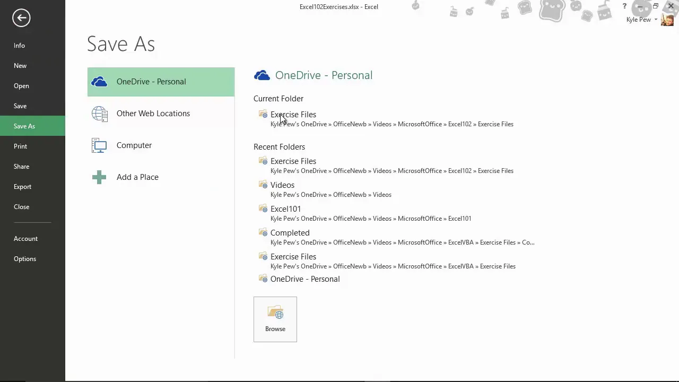Click folder icon beside Current Folder Exercise Files
The width and height of the screenshot is (679, 382).
click(263, 114)
